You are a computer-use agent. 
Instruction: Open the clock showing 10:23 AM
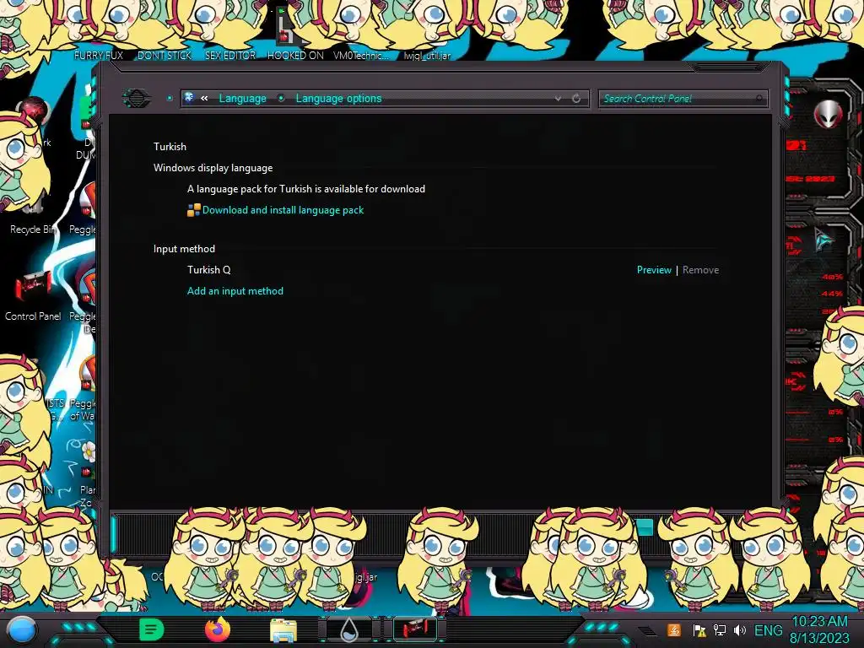tap(819, 629)
